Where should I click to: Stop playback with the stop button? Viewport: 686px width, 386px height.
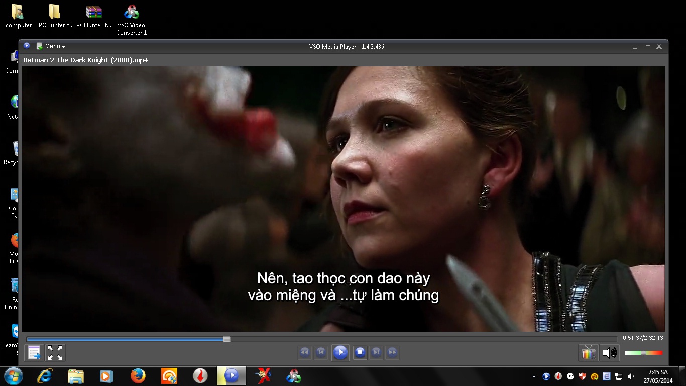(360, 352)
